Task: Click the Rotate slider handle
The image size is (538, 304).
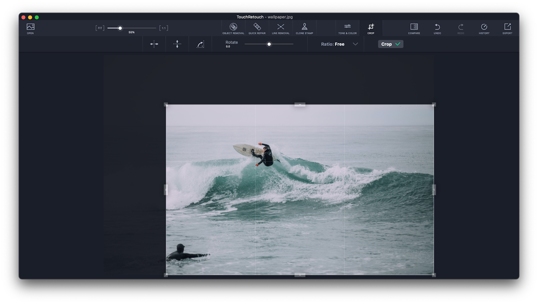Action: click(x=269, y=44)
